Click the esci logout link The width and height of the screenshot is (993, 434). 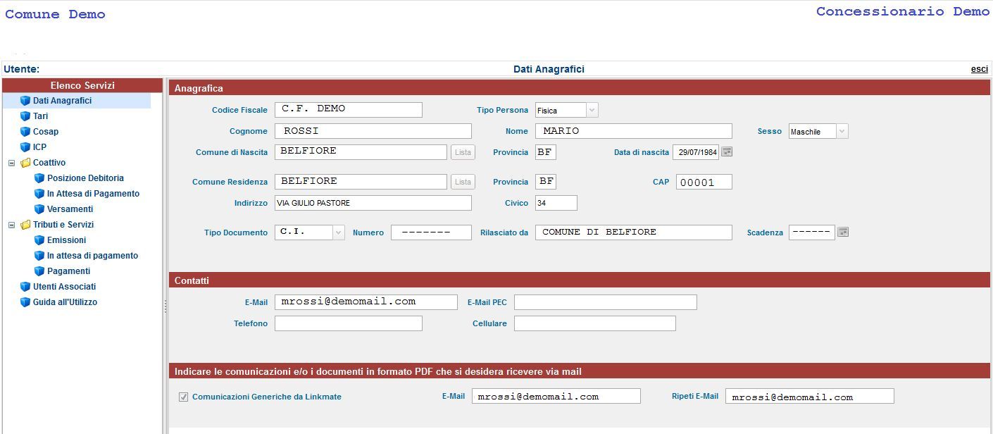979,69
